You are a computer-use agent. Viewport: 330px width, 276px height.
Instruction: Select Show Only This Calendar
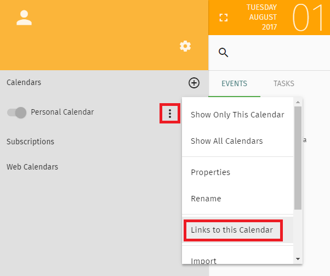tap(237, 115)
